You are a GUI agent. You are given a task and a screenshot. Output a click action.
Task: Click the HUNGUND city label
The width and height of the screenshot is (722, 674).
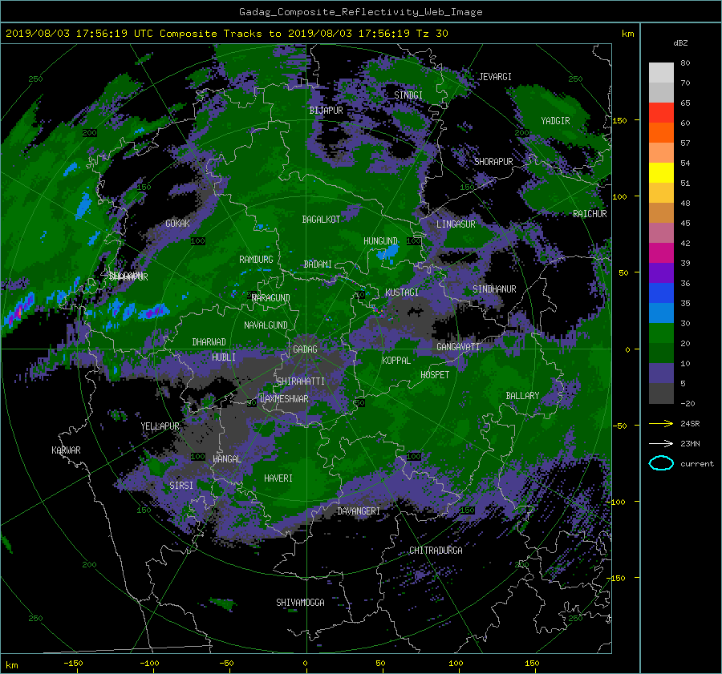click(380, 241)
